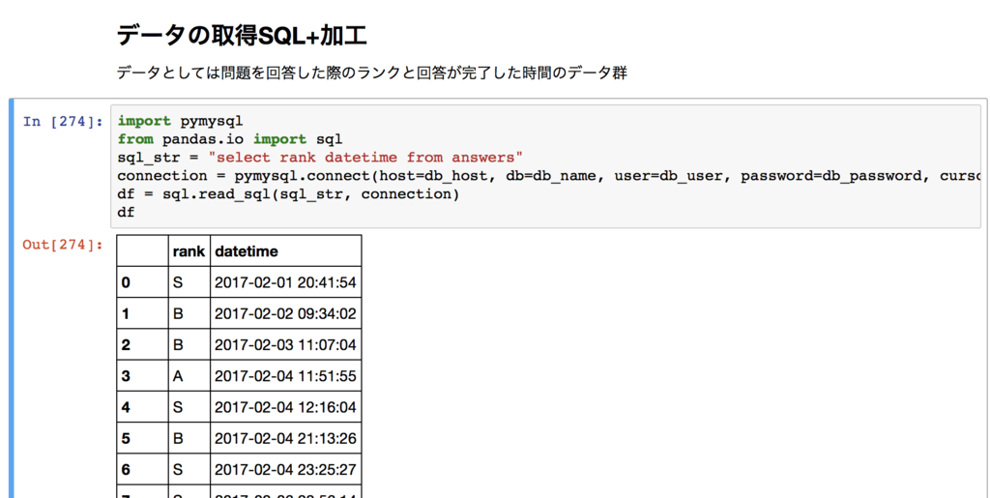This screenshot has height=498, width=990.
Task: Click row index 3 in the table
Action: (x=142, y=376)
